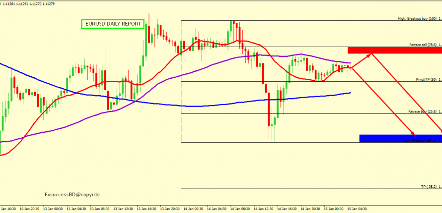Click the EURUSD DAILY REPORT label

point(112,24)
